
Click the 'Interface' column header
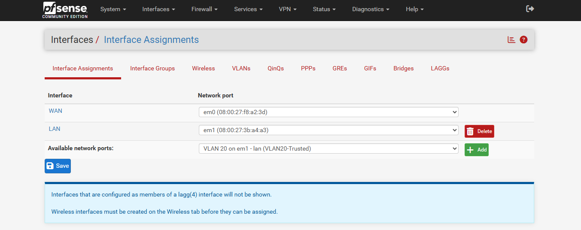60,95
